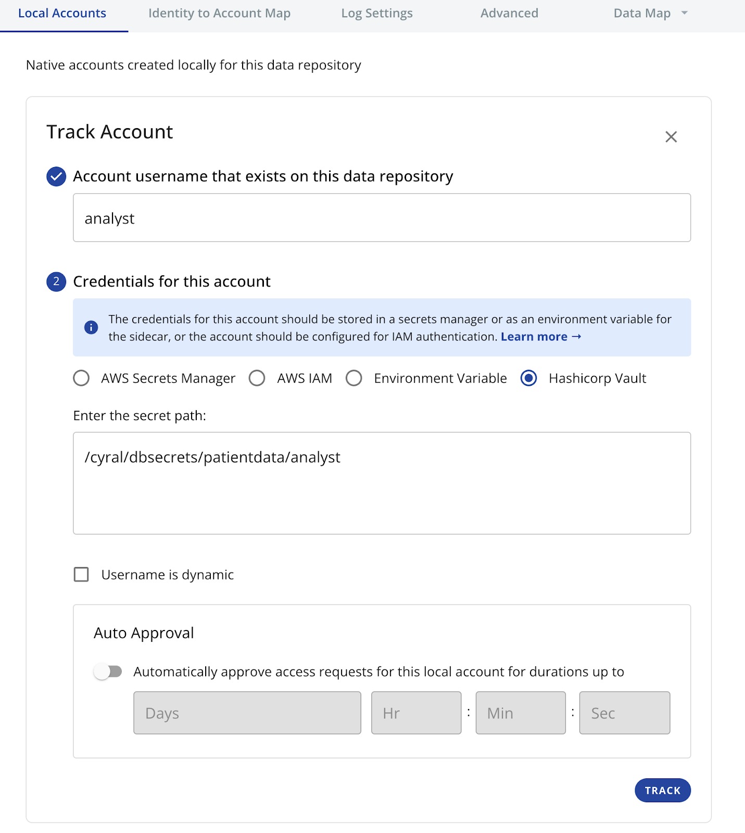
Task: Click 'Native accounts created locally' description text
Action: 194,65
